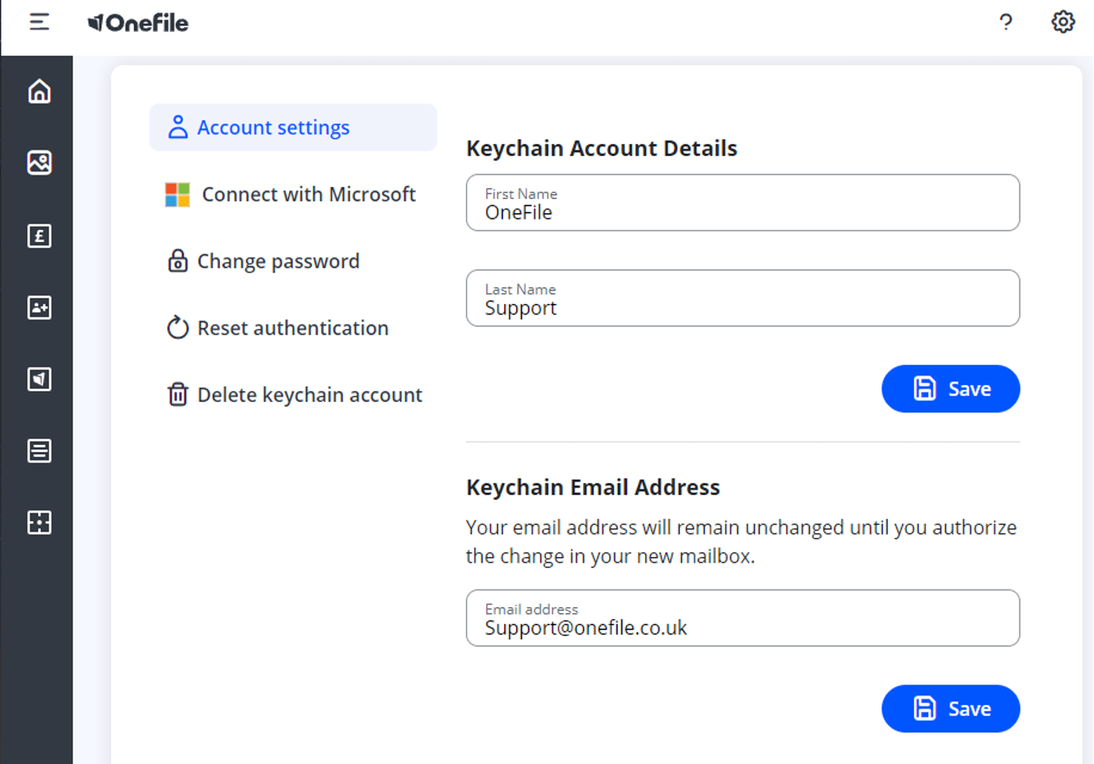
Task: Click the First Name input field
Action: tap(743, 203)
